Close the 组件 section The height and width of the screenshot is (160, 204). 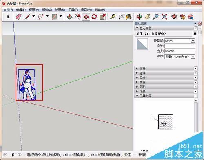coord(195,73)
